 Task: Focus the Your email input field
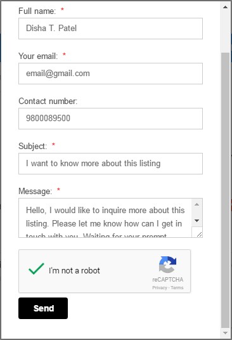click(x=110, y=74)
